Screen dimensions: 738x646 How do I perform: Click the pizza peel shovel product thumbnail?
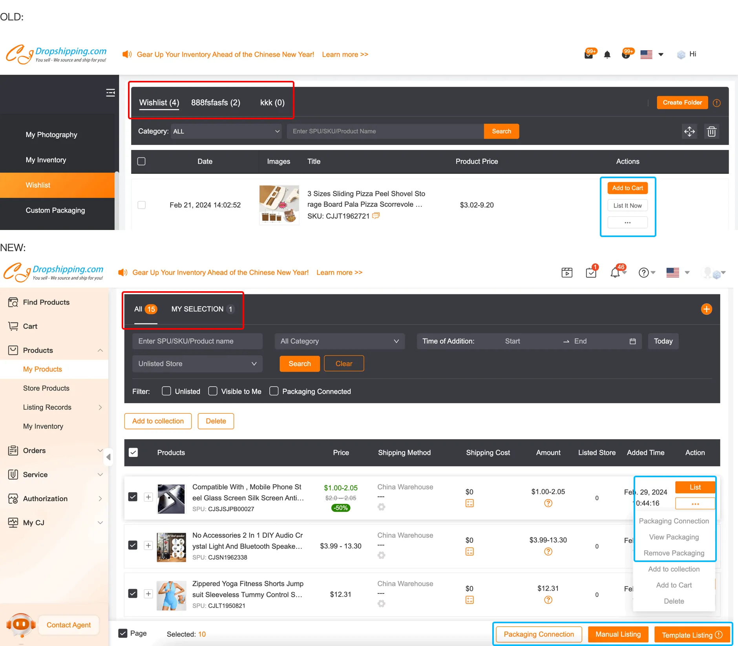[279, 205]
